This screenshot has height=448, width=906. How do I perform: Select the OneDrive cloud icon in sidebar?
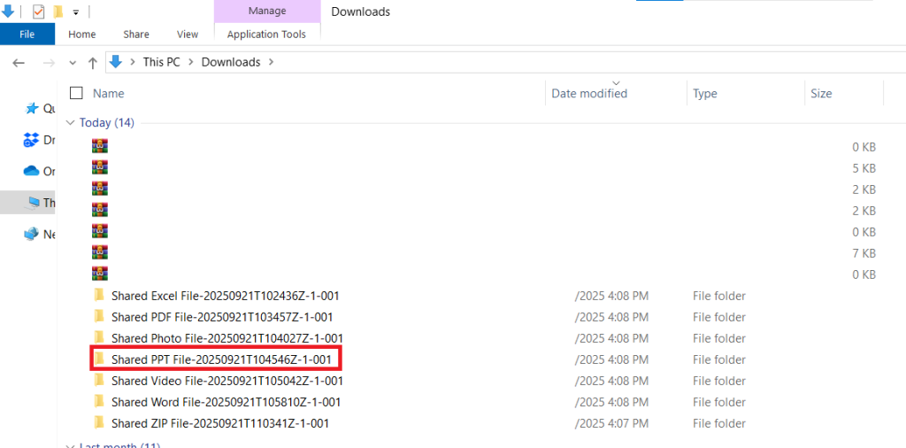32,171
